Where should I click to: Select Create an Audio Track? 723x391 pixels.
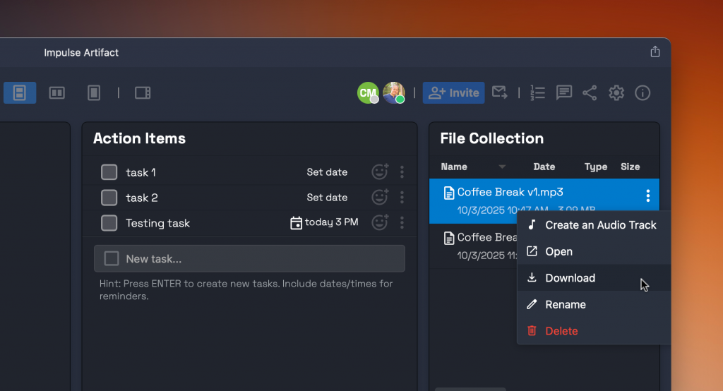pyautogui.click(x=600, y=225)
